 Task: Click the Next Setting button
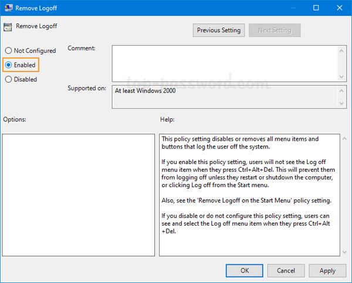pos(275,30)
